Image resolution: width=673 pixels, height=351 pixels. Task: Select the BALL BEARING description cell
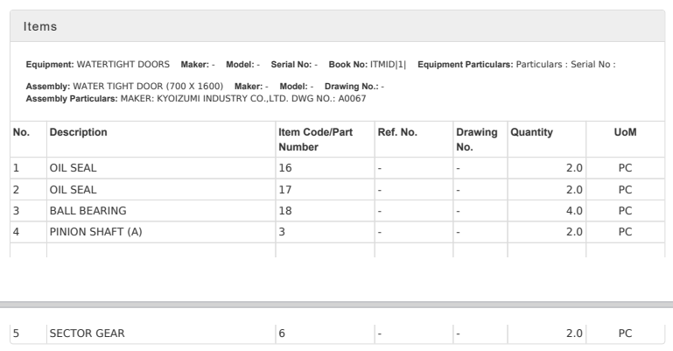pos(88,210)
